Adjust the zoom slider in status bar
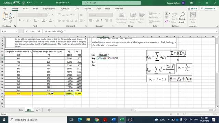Screen dimensions: 219x123 point(200,114)
